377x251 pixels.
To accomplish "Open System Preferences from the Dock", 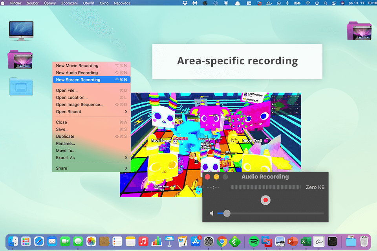I will pos(209,242).
